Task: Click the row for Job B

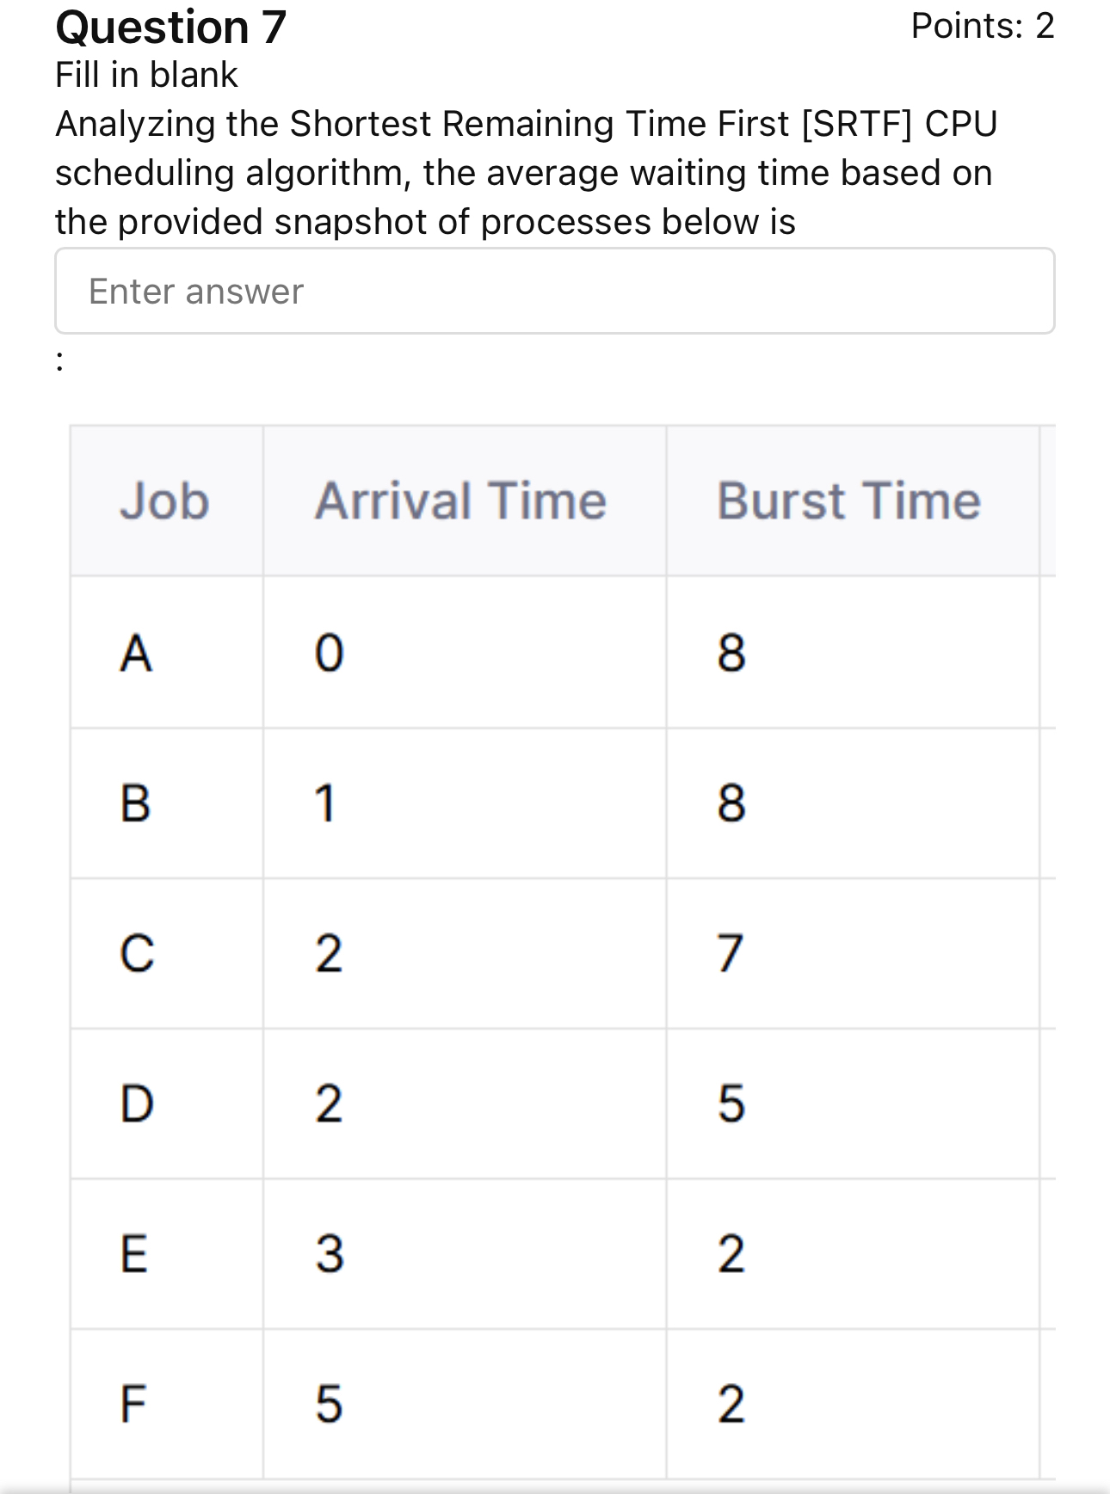Action: 138,805
